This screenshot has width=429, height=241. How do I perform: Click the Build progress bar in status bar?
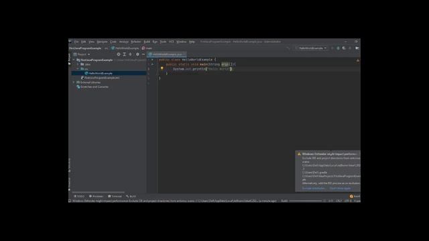click(306, 201)
